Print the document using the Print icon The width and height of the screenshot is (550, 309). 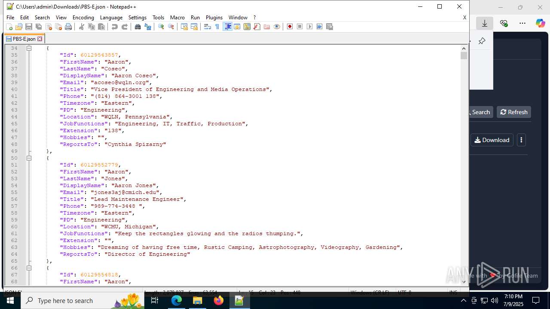click(68, 27)
